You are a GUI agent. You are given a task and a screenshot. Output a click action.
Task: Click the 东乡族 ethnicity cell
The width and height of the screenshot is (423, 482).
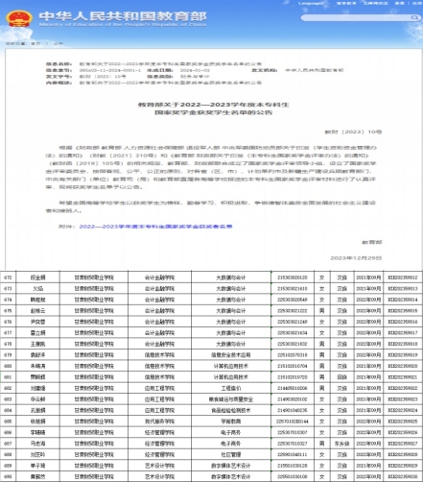coord(341,444)
